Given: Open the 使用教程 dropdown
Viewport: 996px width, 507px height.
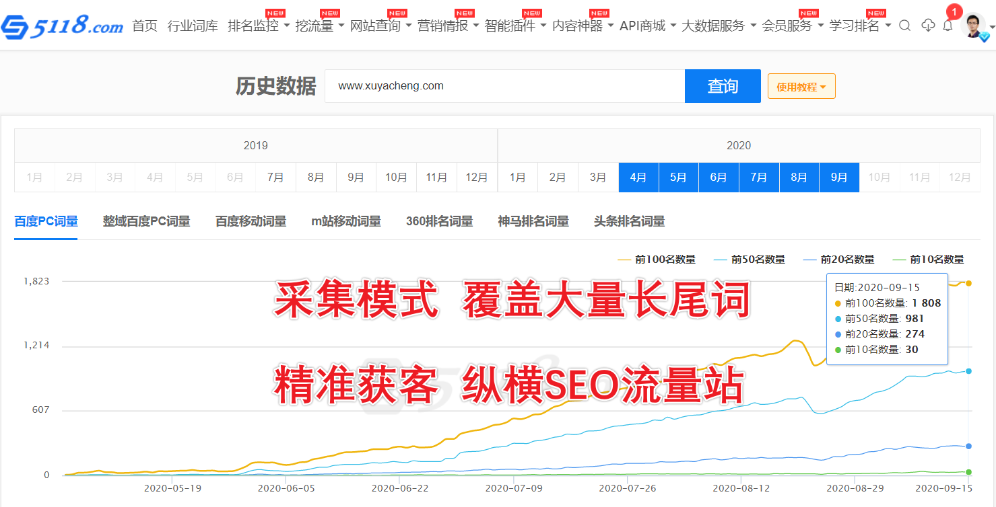Looking at the screenshot, I should (x=801, y=87).
